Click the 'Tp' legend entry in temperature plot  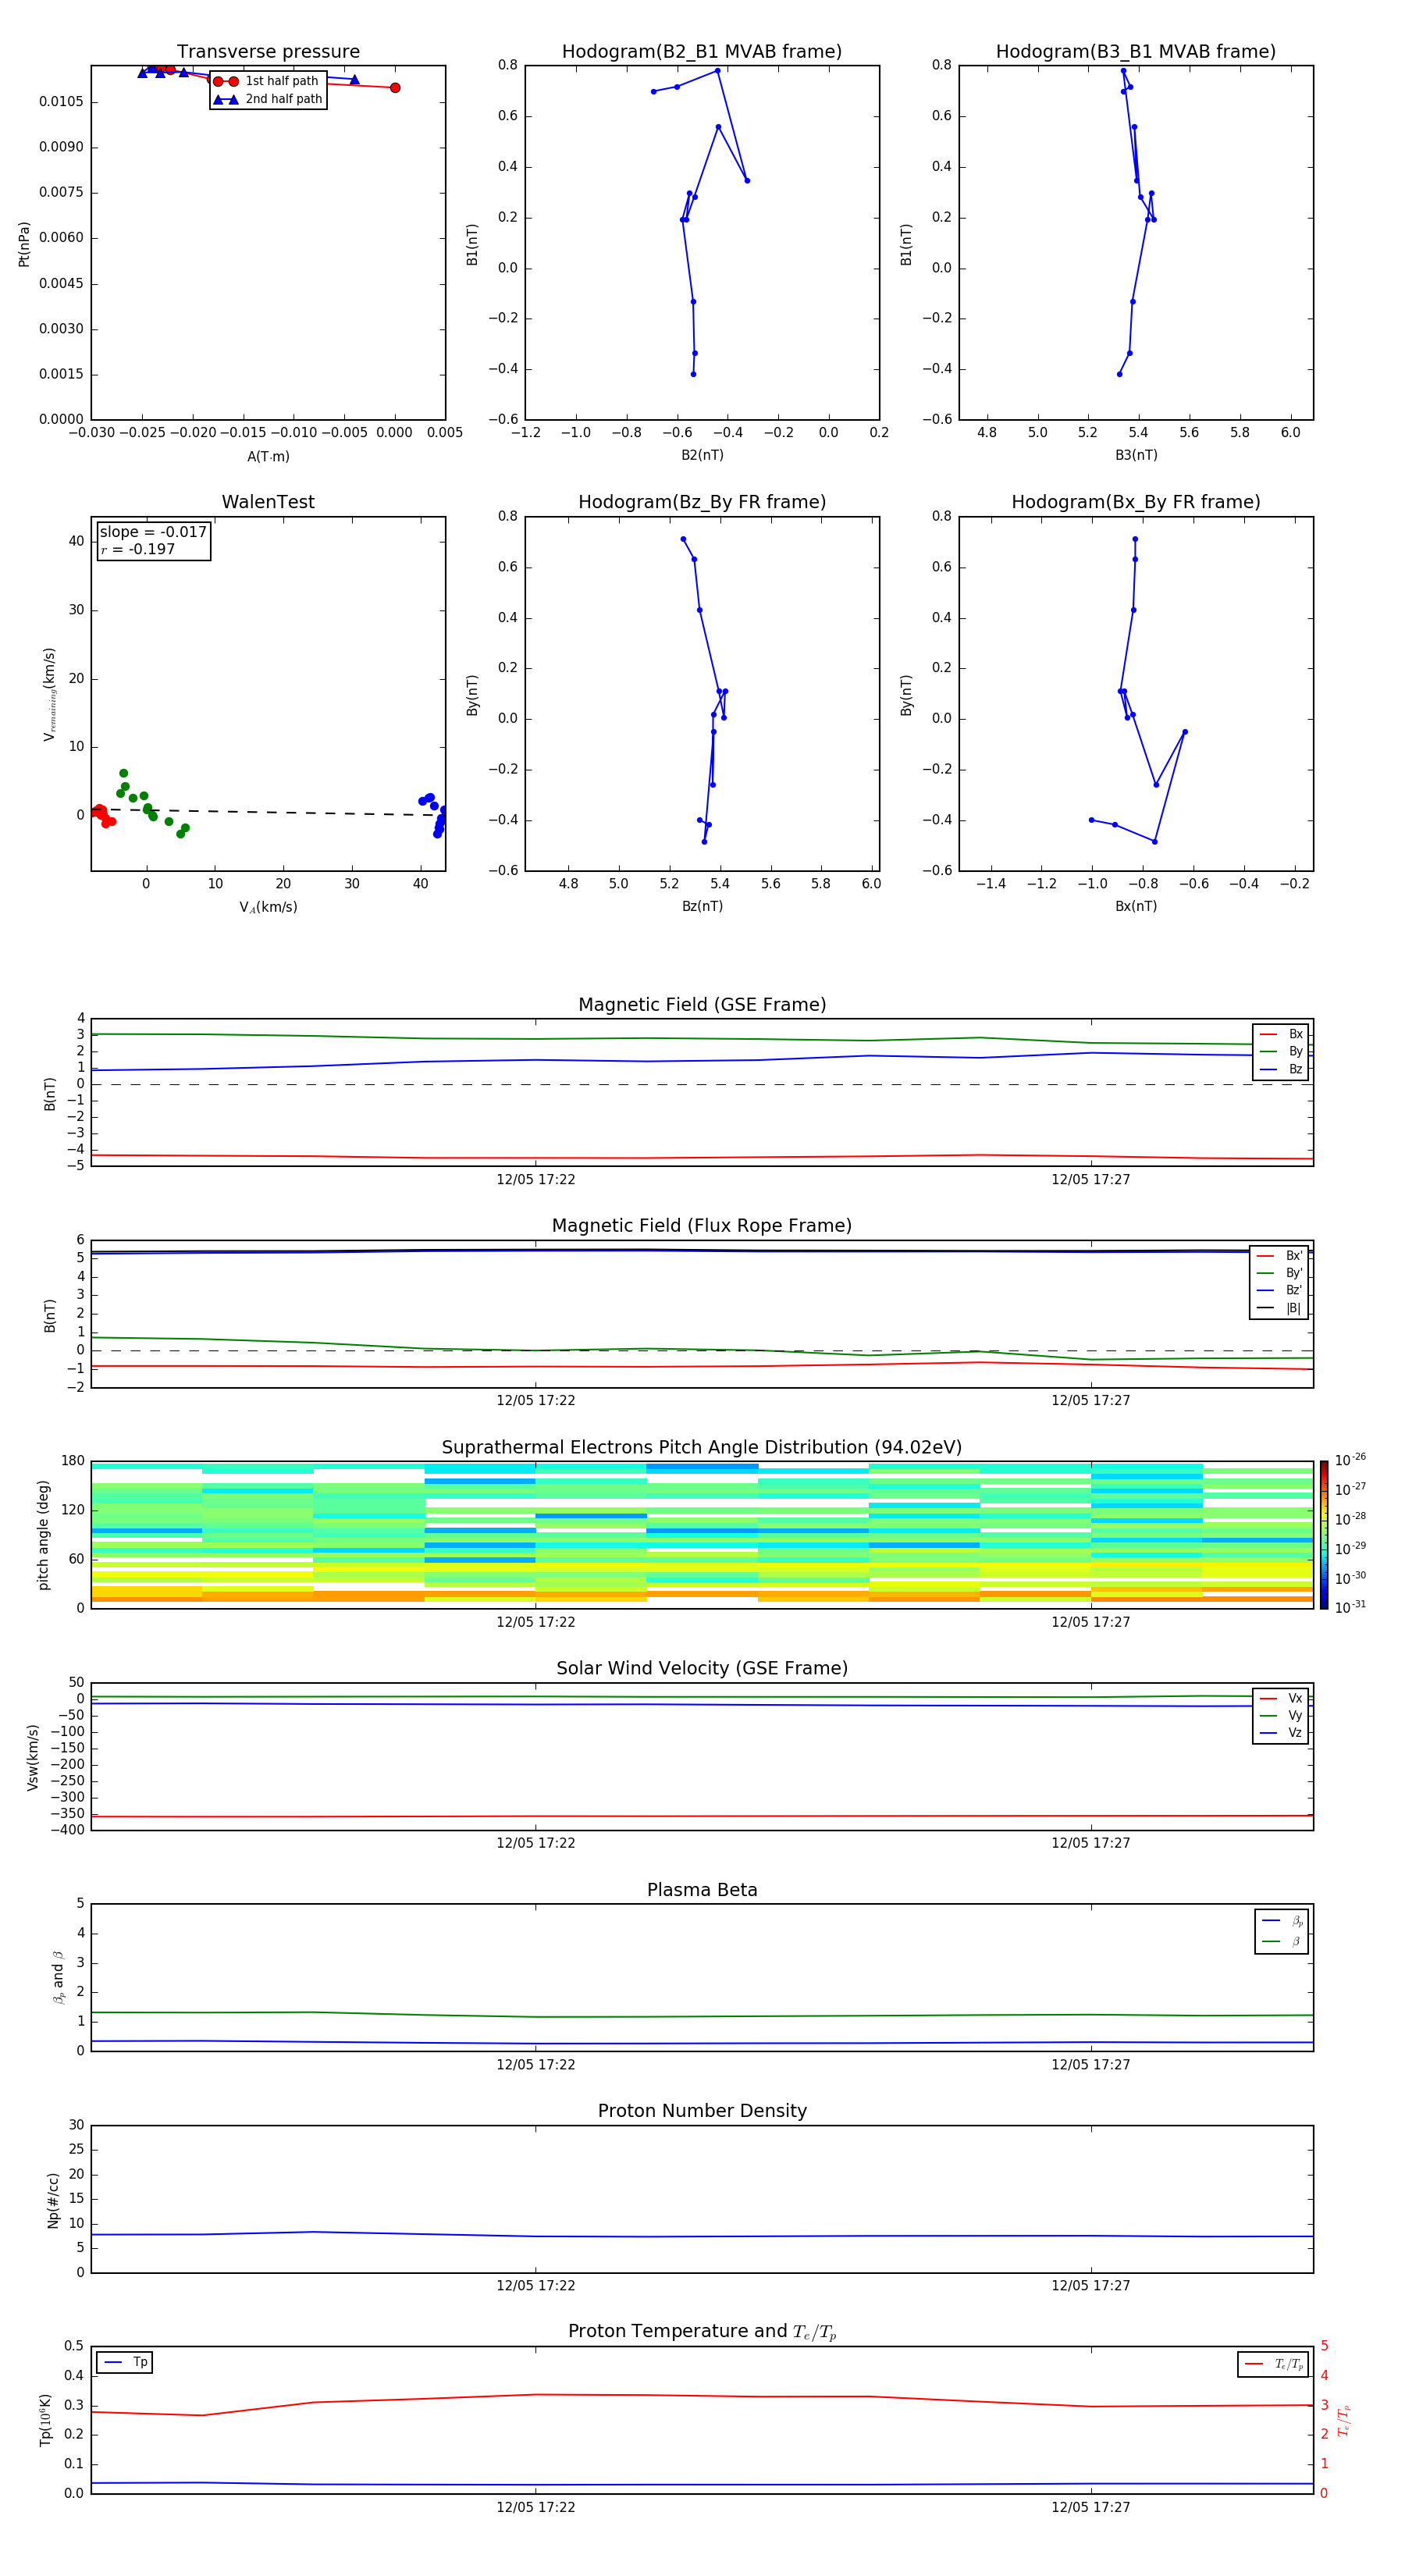pos(125,2363)
